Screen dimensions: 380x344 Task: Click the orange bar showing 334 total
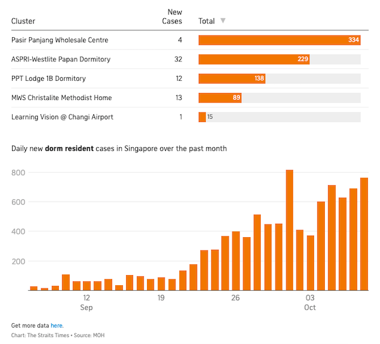(x=279, y=40)
